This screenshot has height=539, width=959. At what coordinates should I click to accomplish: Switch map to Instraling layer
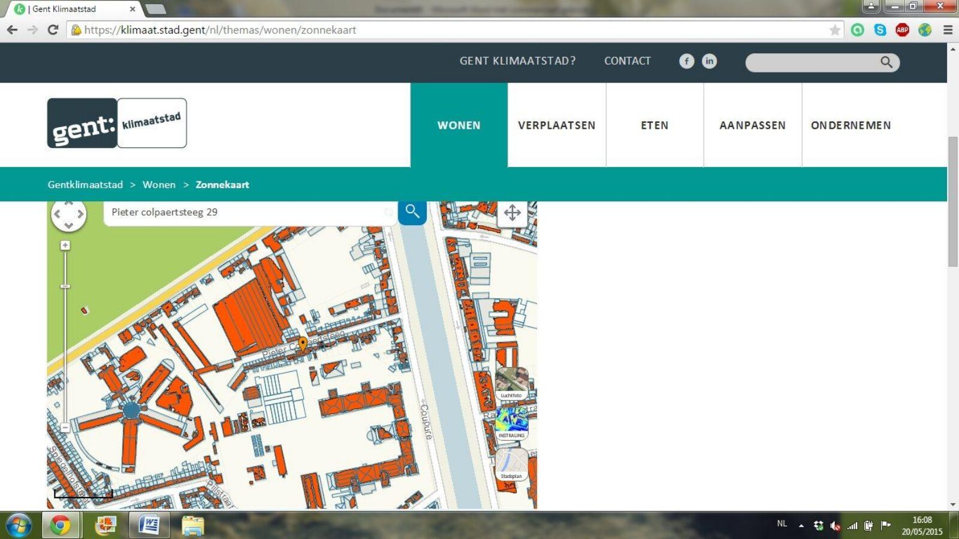pyautogui.click(x=511, y=423)
